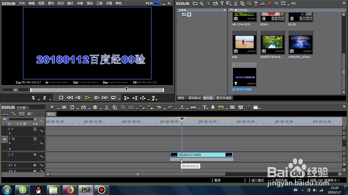Select 20190107-0000 clip on timeline

[x=201, y=155]
